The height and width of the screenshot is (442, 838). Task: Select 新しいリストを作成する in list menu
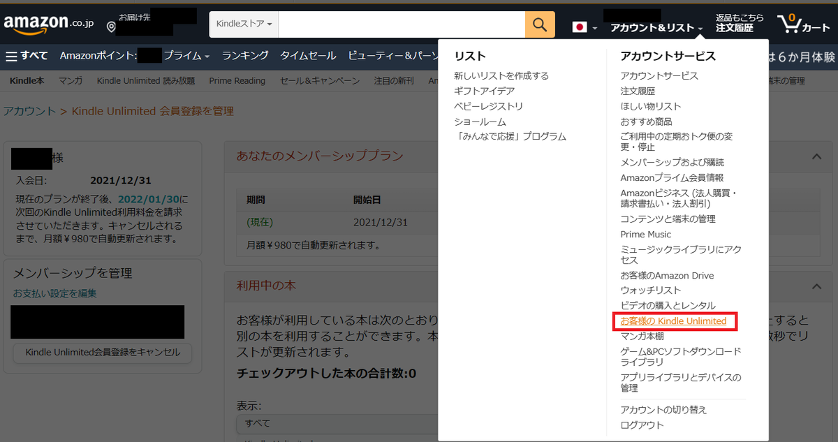point(501,75)
